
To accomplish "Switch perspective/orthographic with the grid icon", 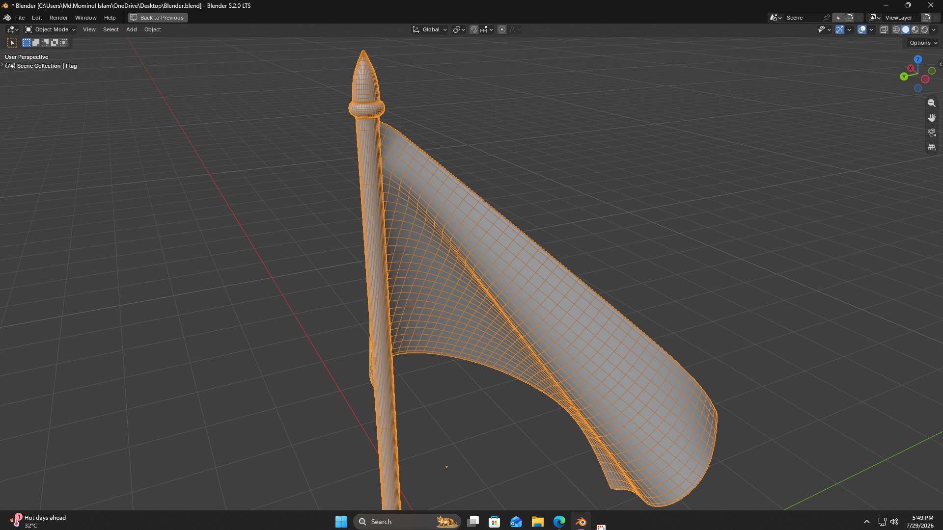I will 931,147.
